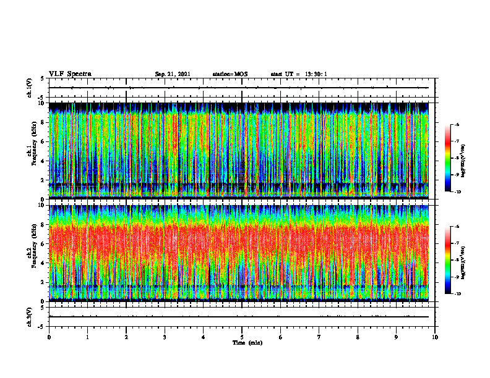Select the ch.2 colorbar "log(PSD)" label

pyautogui.click(x=463, y=263)
